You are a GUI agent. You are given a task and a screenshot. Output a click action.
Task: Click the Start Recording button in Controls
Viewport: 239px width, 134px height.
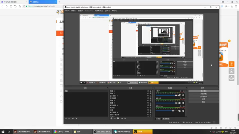(x=204, y=94)
